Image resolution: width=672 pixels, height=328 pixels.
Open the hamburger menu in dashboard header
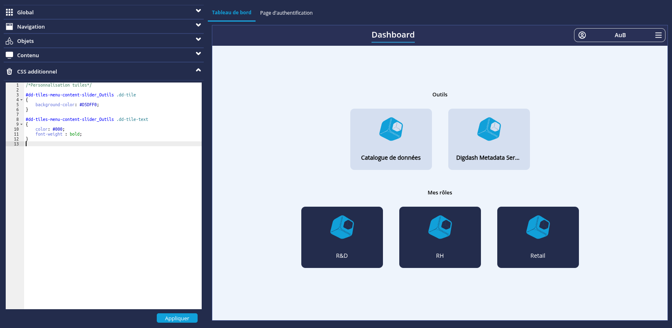[658, 35]
